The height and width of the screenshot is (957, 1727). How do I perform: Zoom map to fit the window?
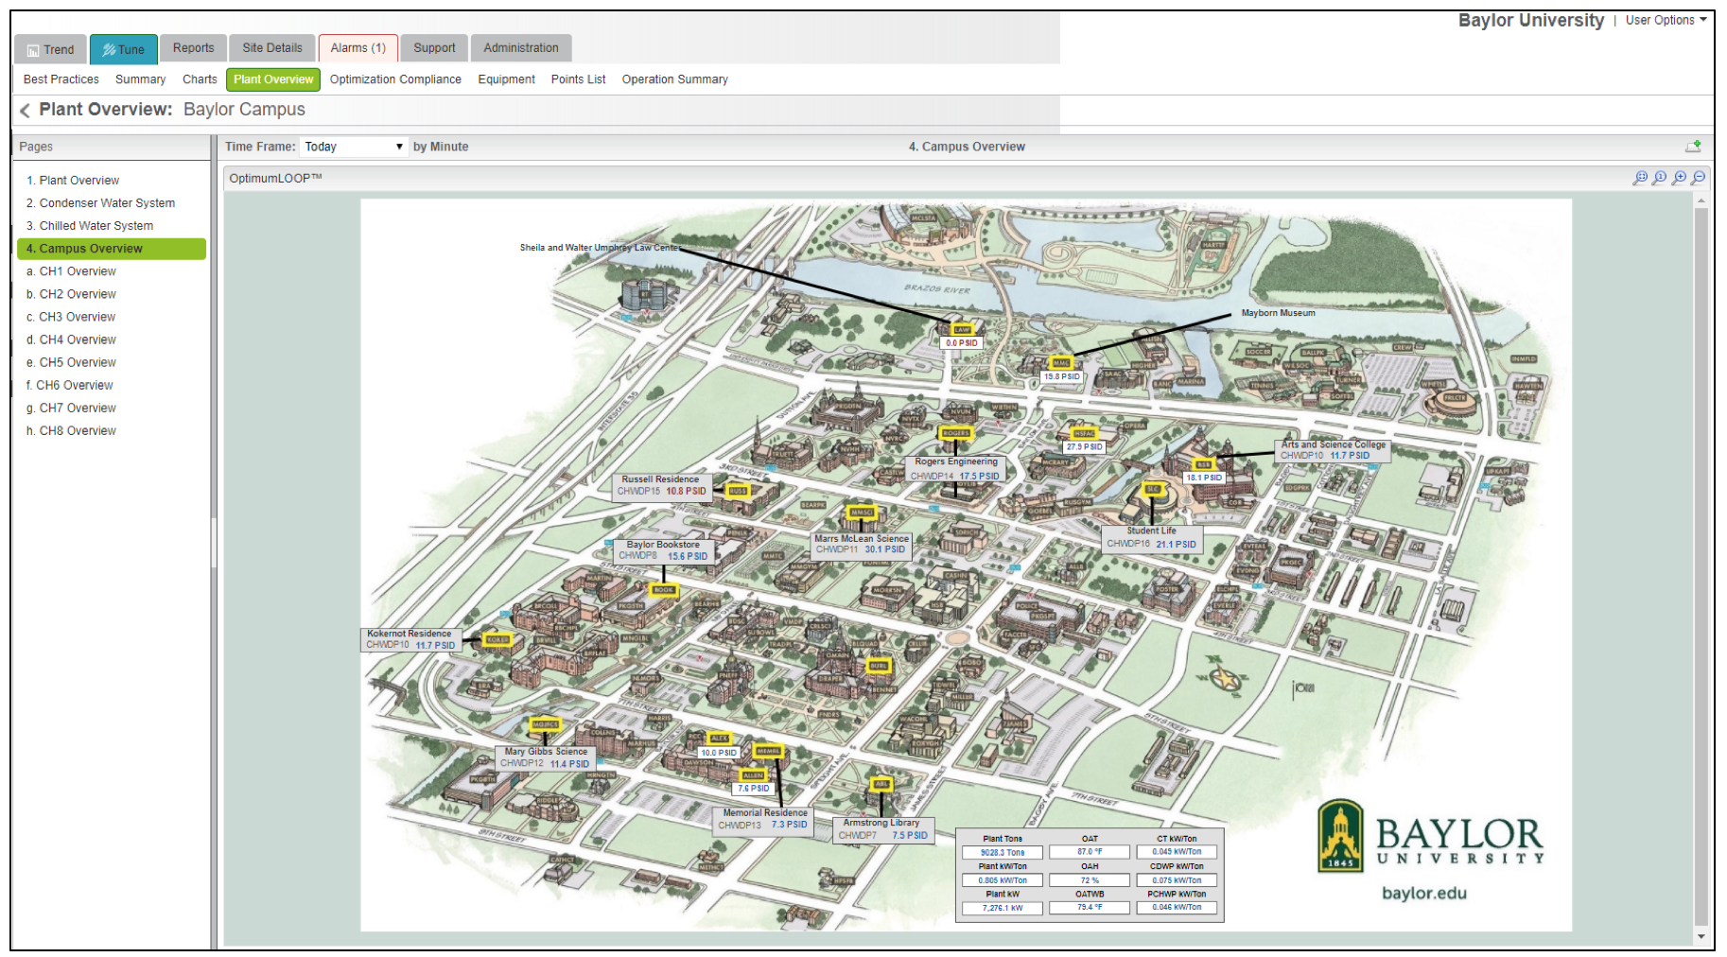1642,177
